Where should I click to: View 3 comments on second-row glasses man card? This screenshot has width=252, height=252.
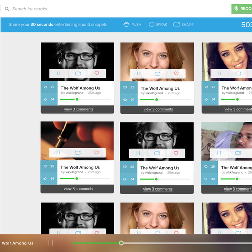158,190
